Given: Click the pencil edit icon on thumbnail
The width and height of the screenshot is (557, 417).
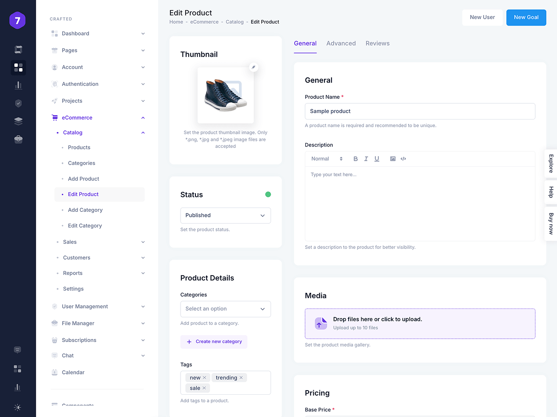Looking at the screenshot, I should point(253,67).
